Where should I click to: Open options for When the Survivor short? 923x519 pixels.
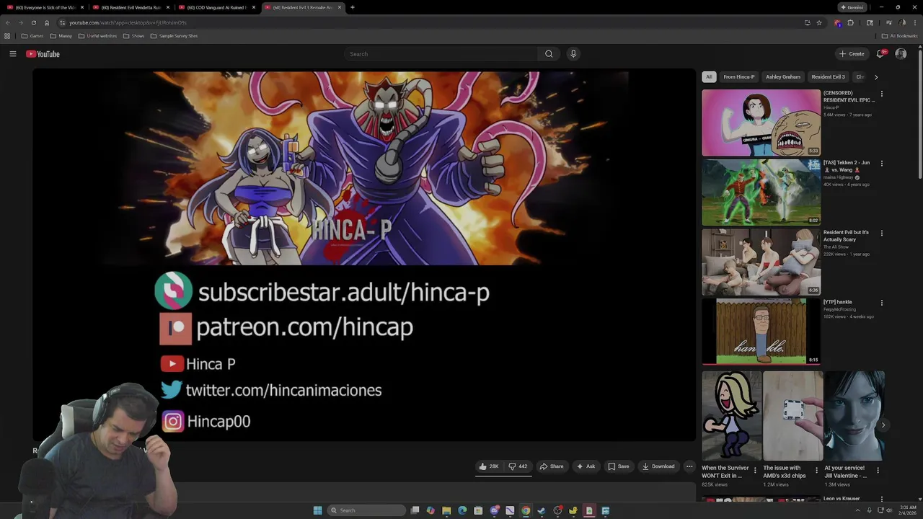[755, 471]
